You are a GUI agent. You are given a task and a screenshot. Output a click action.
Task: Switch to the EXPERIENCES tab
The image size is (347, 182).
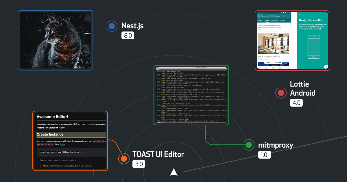pos(274,20)
